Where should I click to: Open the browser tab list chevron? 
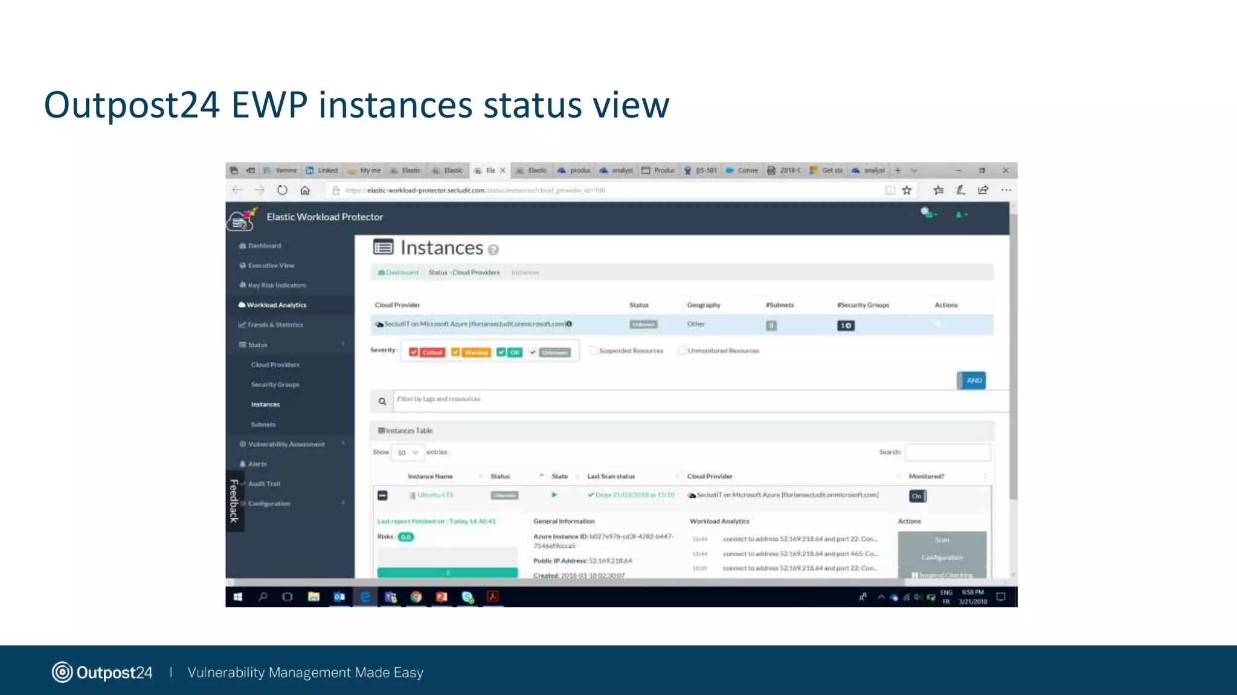tap(914, 171)
